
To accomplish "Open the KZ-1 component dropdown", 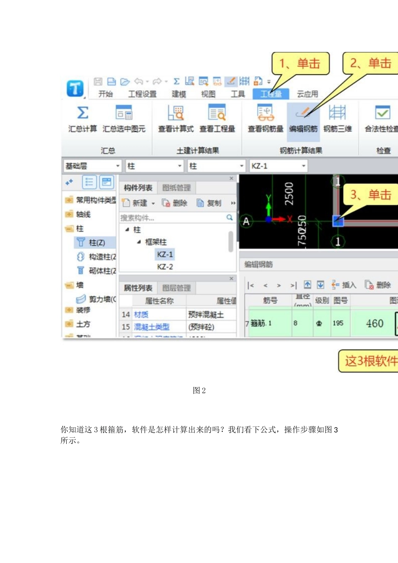I will click(279, 166).
